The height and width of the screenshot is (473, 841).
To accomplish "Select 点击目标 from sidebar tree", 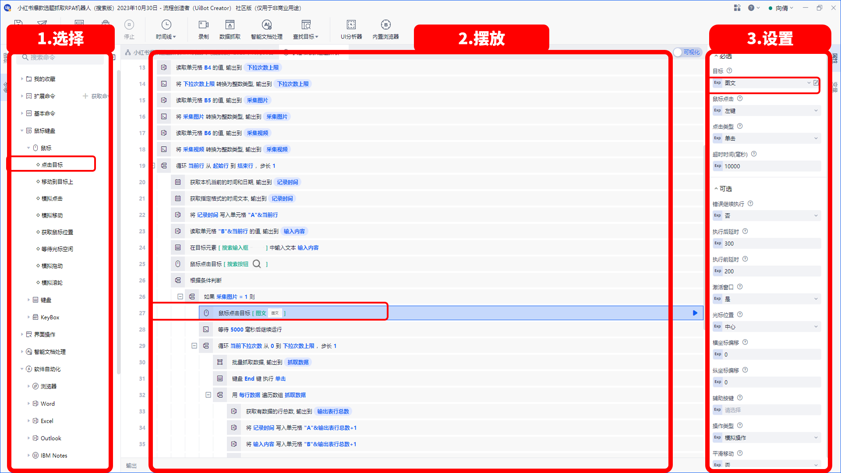I will tap(51, 165).
